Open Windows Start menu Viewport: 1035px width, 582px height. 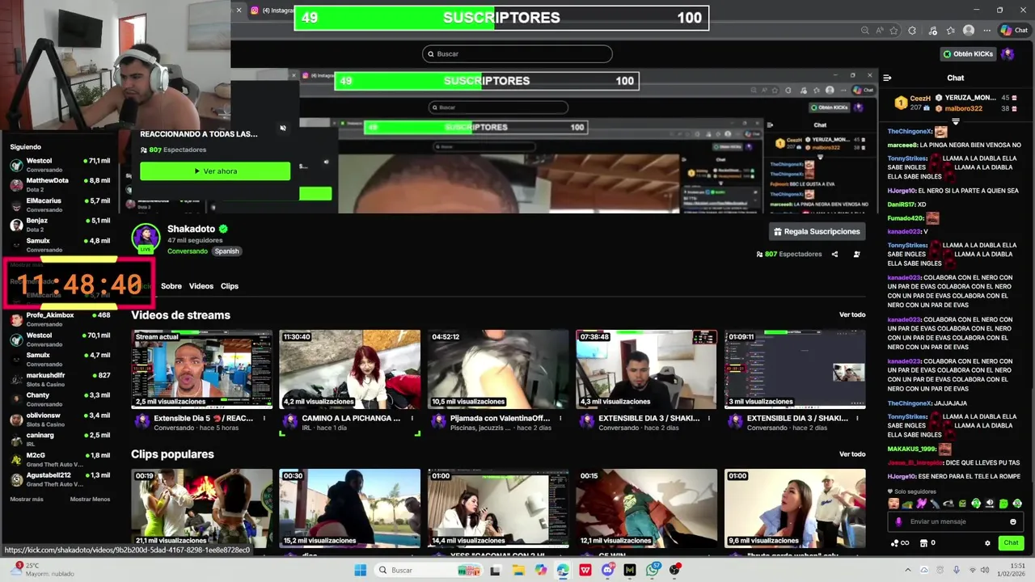[361, 570]
